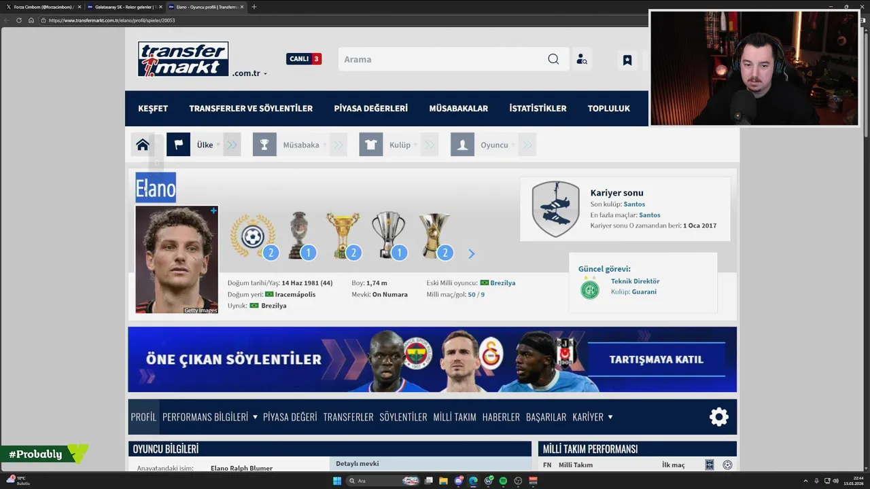870x489 pixels.
Task: Click the last gold trophy with badge 2
Action: (434, 236)
